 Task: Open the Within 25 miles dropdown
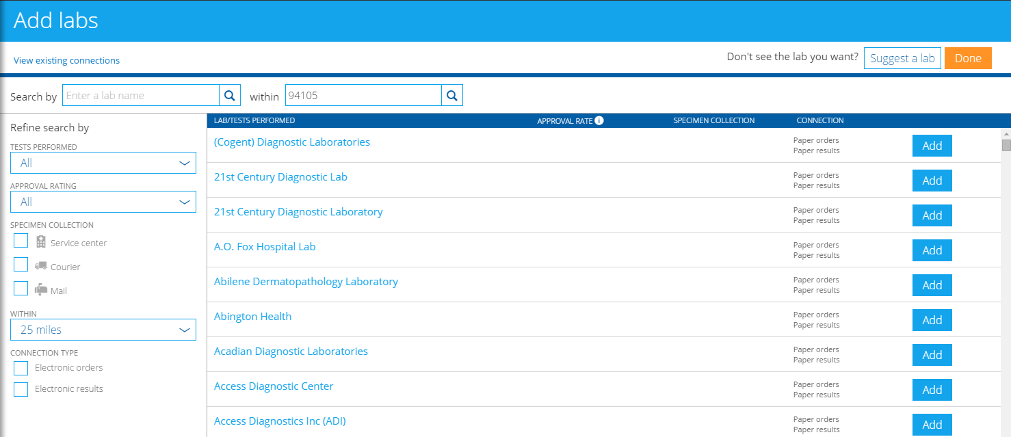103,330
